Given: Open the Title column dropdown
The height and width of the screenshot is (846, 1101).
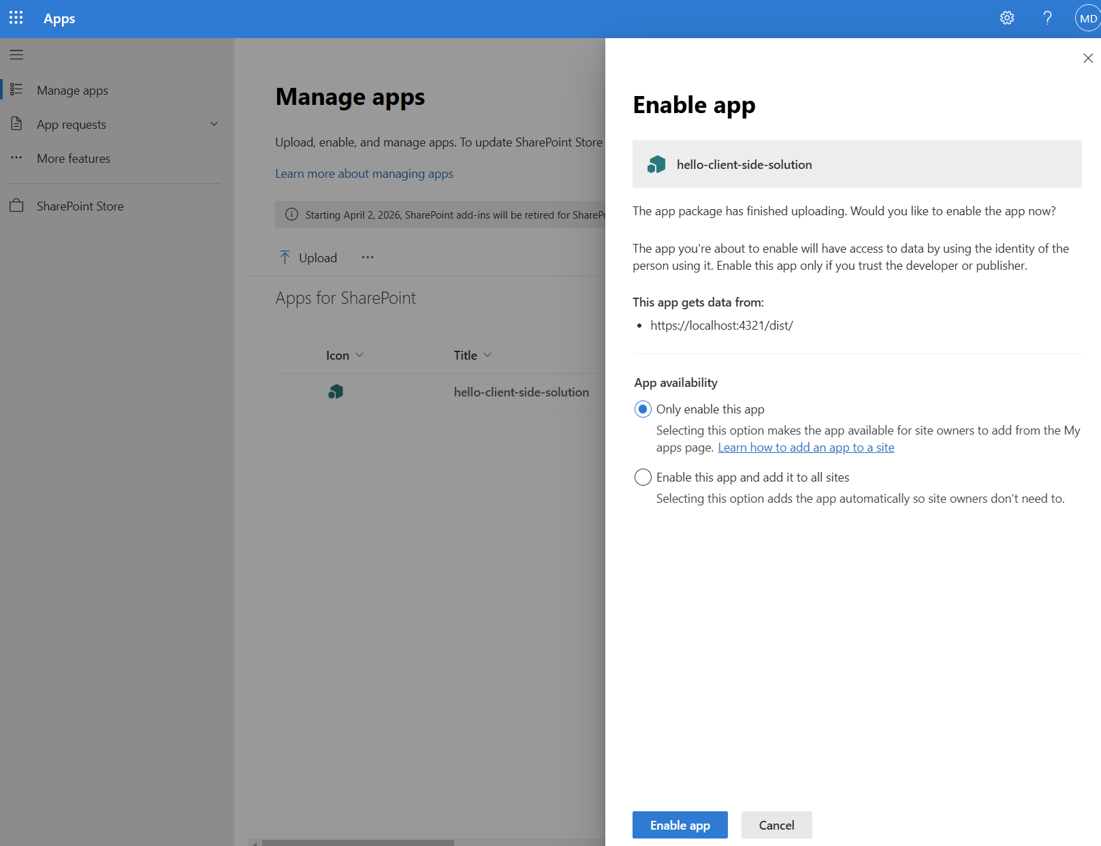Looking at the screenshot, I should [x=488, y=355].
